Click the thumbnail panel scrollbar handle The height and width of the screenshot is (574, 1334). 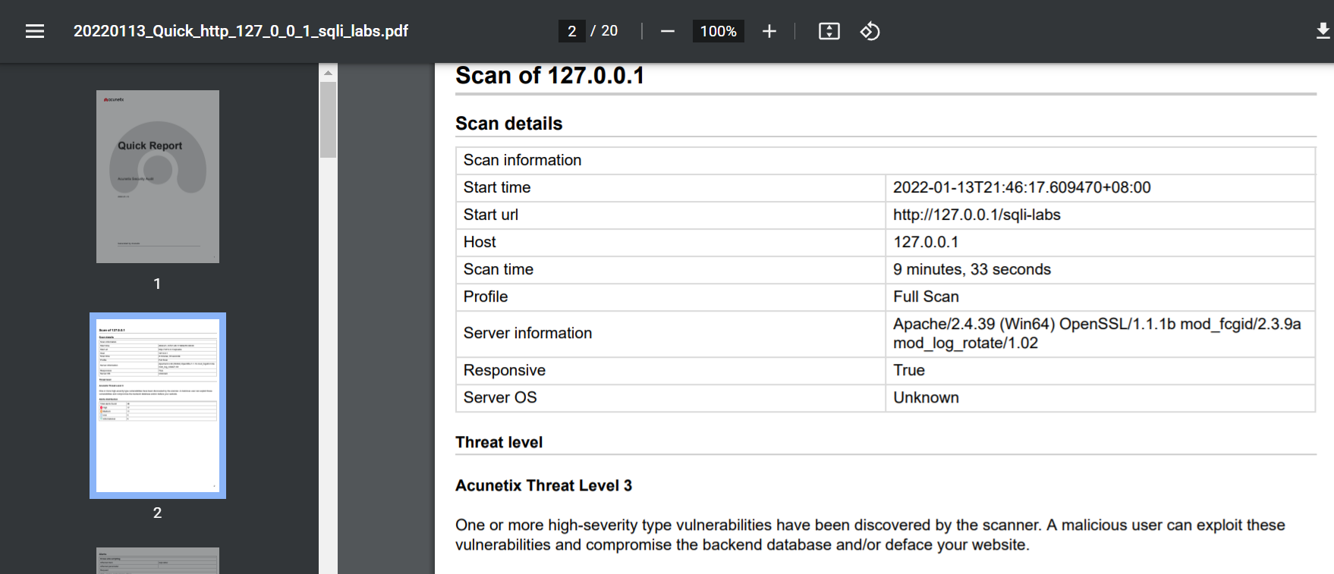pyautogui.click(x=328, y=120)
